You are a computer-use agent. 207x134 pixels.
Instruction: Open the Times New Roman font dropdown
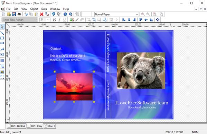pos(19,20)
